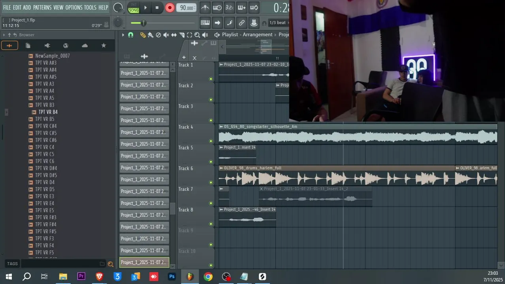Click the link/multilink controllers icon
505x284 pixels.
point(242,23)
